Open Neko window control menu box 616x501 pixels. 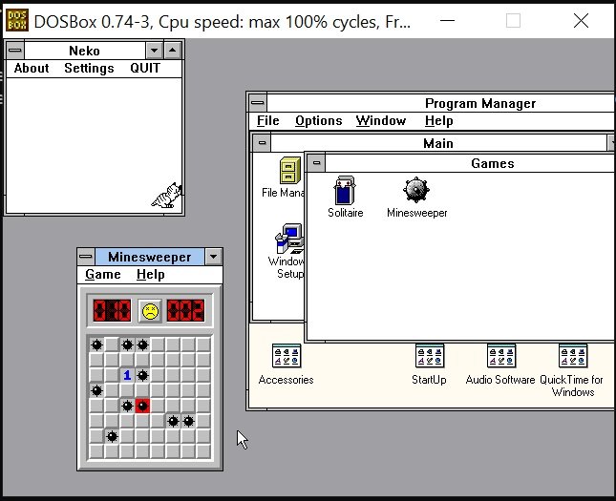15,51
